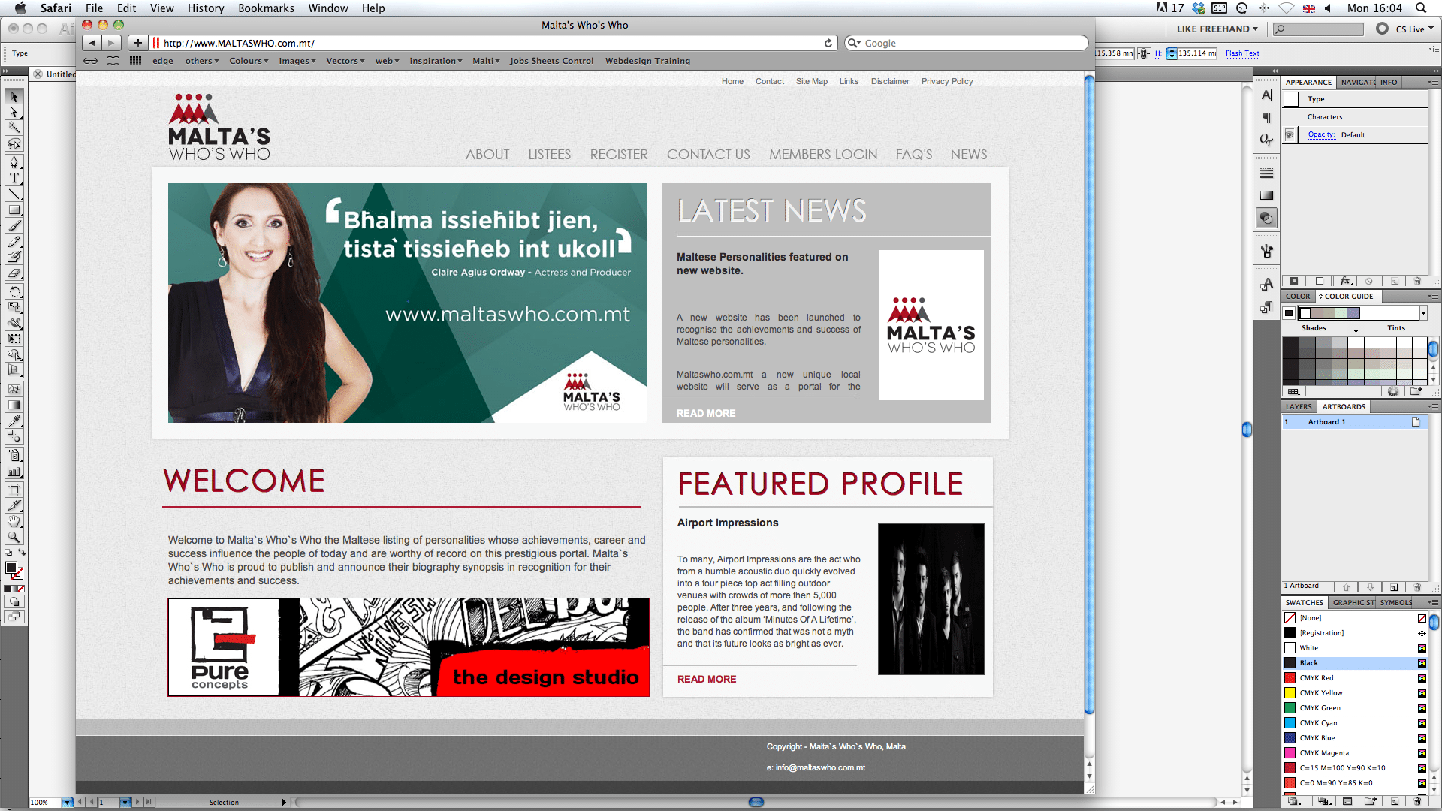Toggle the drawing mode button
The image size is (1442, 811).
tap(14, 601)
